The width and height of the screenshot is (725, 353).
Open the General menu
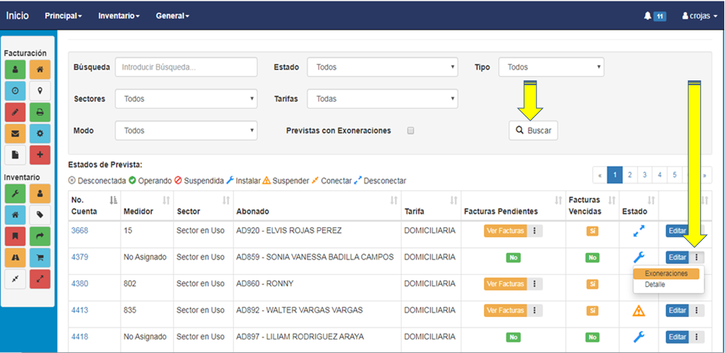[x=173, y=16]
